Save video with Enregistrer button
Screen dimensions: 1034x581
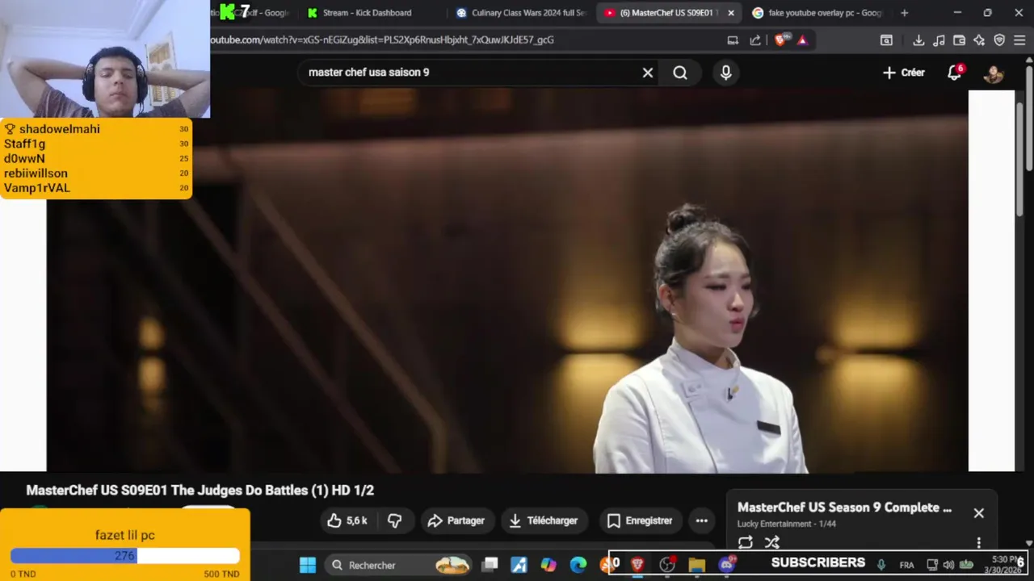[640, 520]
